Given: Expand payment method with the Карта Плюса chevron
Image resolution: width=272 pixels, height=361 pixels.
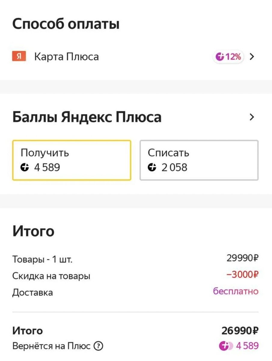Looking at the screenshot, I should [252, 57].
